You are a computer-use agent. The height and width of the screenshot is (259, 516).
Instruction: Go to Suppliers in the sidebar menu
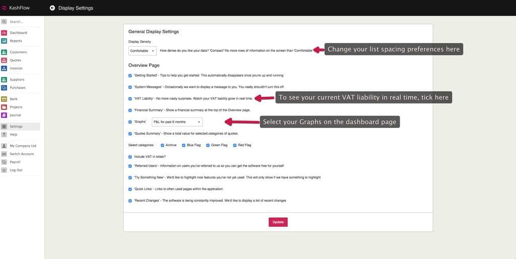(17, 80)
